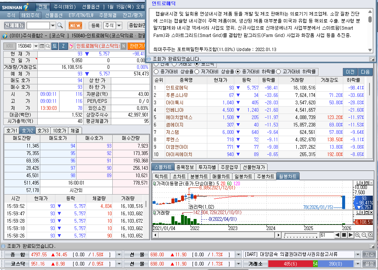Select 푸른소나무 in the ranking list
The height and width of the screenshot is (270, 378).
pos(177,95)
